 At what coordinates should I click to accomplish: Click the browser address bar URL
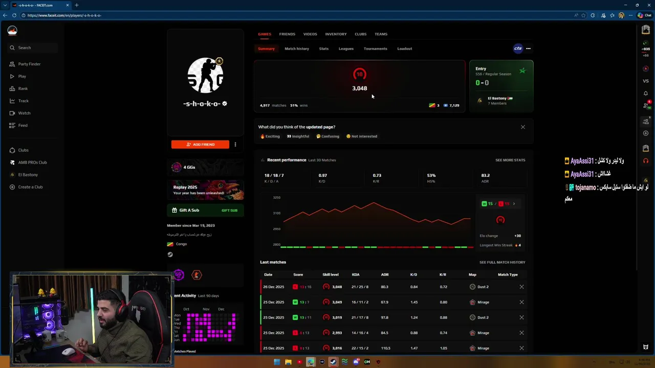[x=64, y=15]
